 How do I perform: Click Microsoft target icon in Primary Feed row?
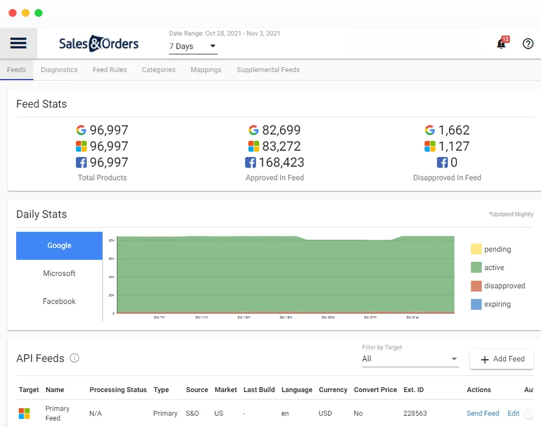[x=24, y=413]
